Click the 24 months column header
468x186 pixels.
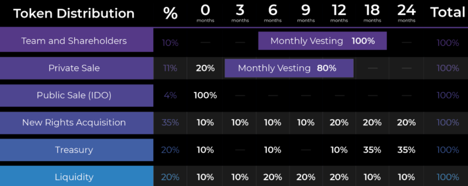coord(406,14)
